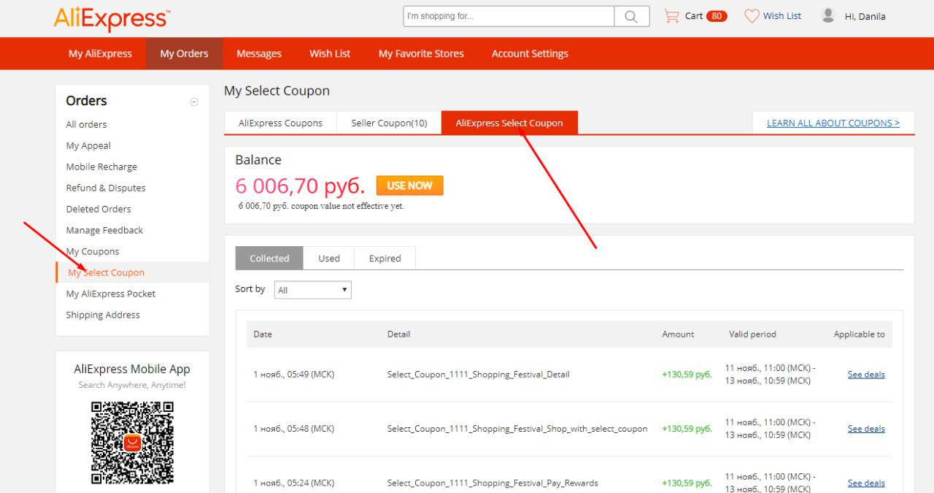
Task: Open My Coupons in sidebar
Action: pos(93,251)
